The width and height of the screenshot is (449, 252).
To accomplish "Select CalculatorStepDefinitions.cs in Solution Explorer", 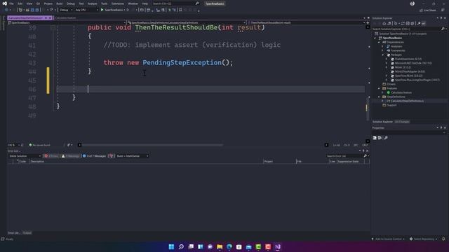I will 407,101.
